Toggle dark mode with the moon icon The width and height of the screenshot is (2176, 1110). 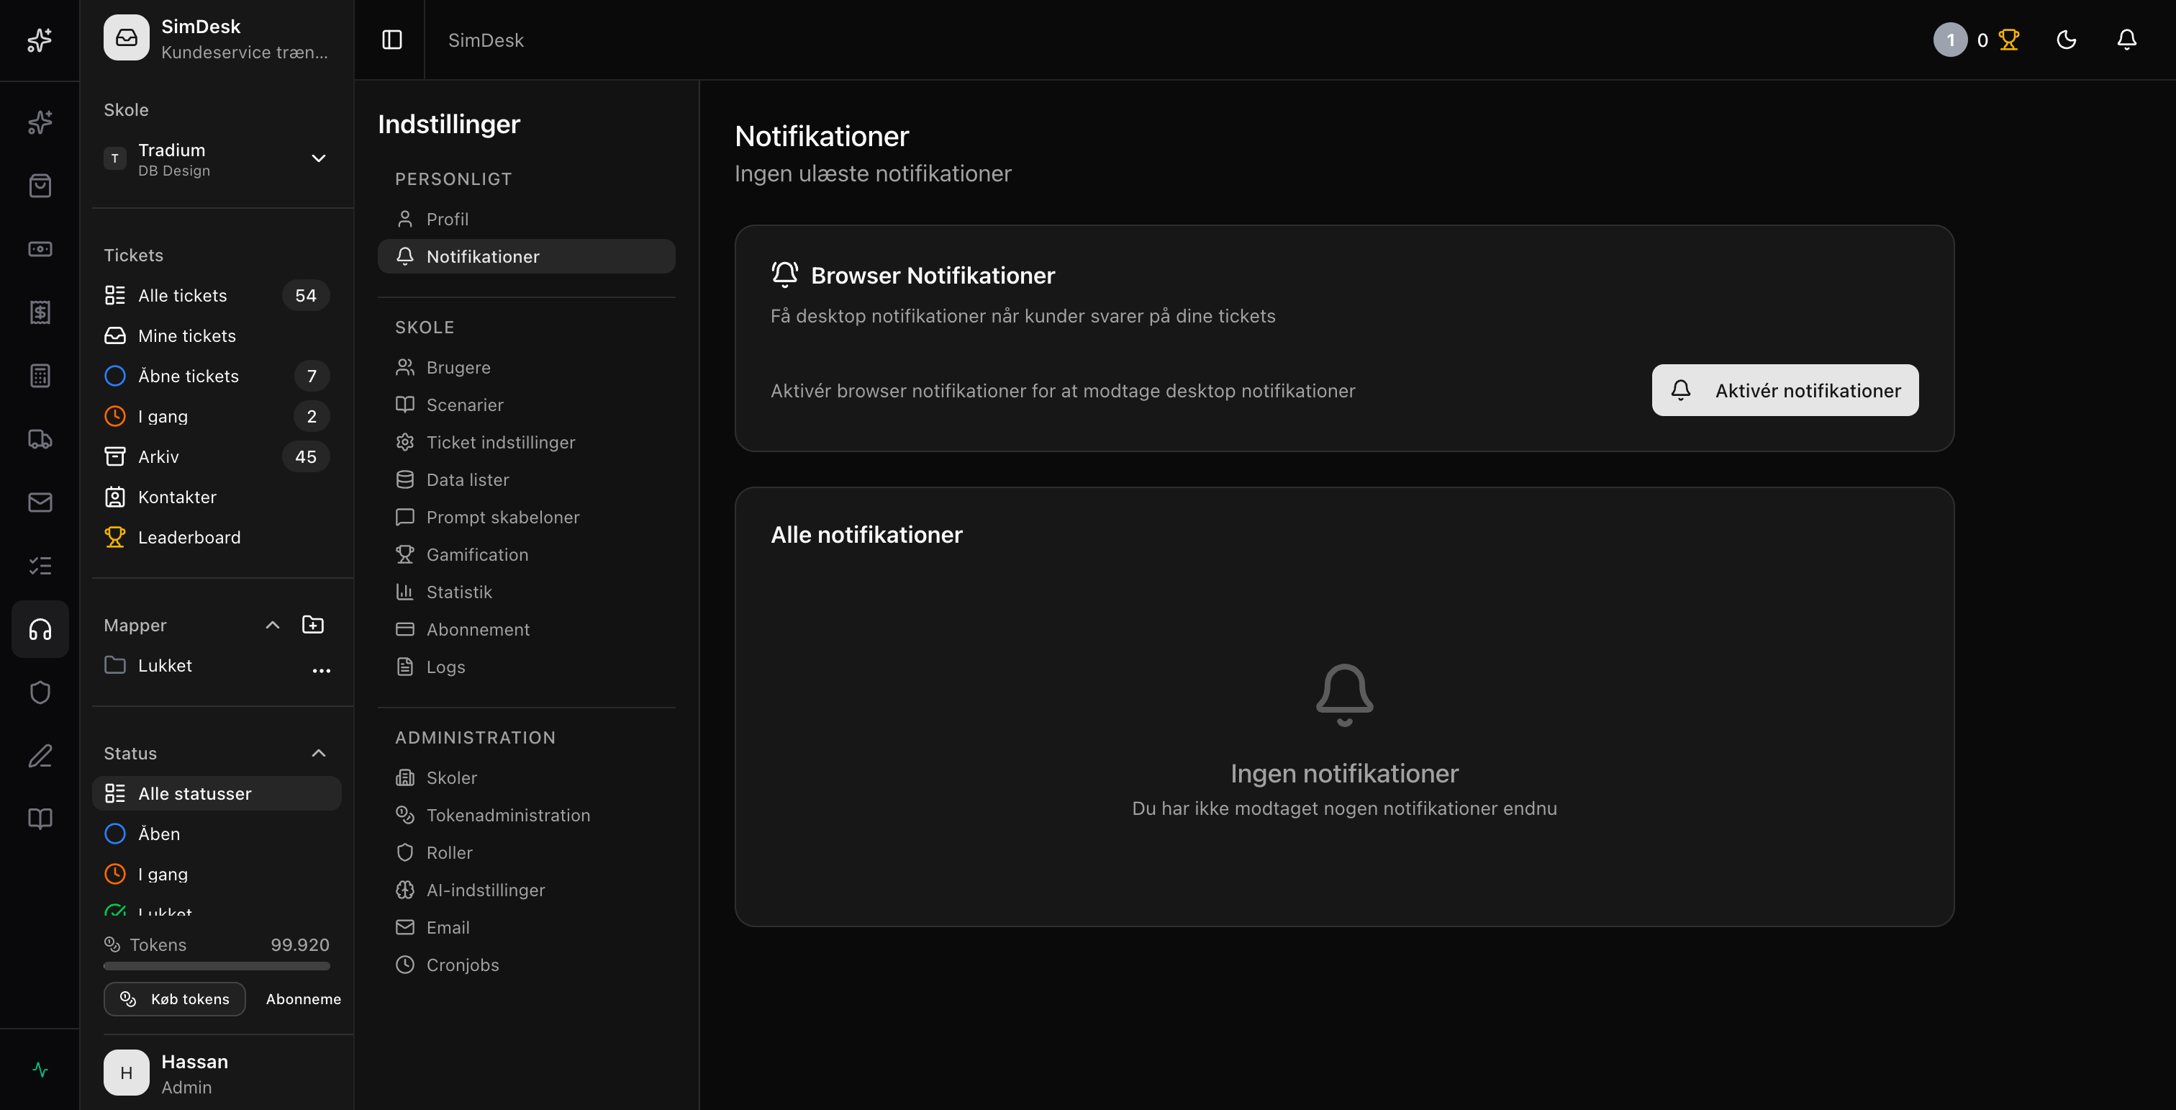coord(2066,40)
